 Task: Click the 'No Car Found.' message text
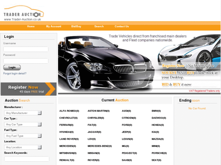pyautogui.click(x=197, y=108)
